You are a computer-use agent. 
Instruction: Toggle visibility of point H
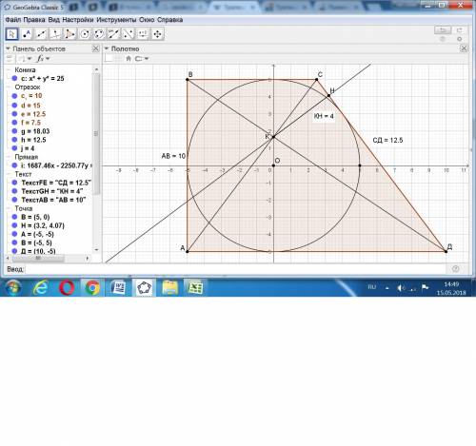14,225
